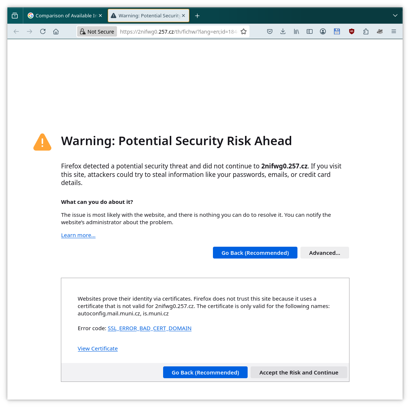Follow the View Certificate link
410x407 pixels.
pyautogui.click(x=97, y=349)
